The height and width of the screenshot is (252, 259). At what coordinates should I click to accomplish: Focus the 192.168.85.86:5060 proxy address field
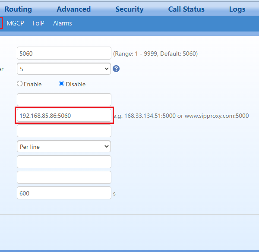click(x=64, y=116)
